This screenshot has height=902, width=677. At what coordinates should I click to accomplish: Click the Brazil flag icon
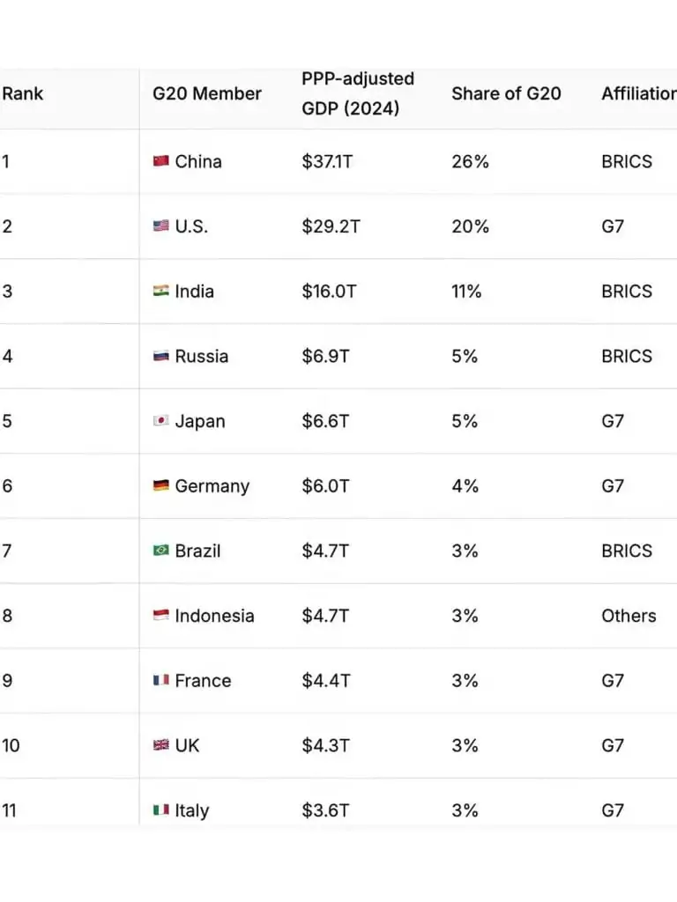tap(161, 551)
